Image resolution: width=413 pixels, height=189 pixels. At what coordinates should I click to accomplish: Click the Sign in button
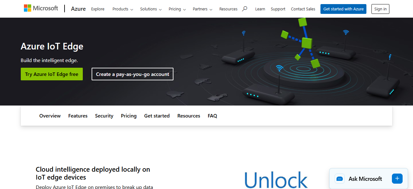[x=380, y=9]
